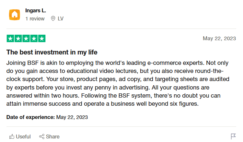Click the LV country label
243x142 pixels.
click(61, 18)
